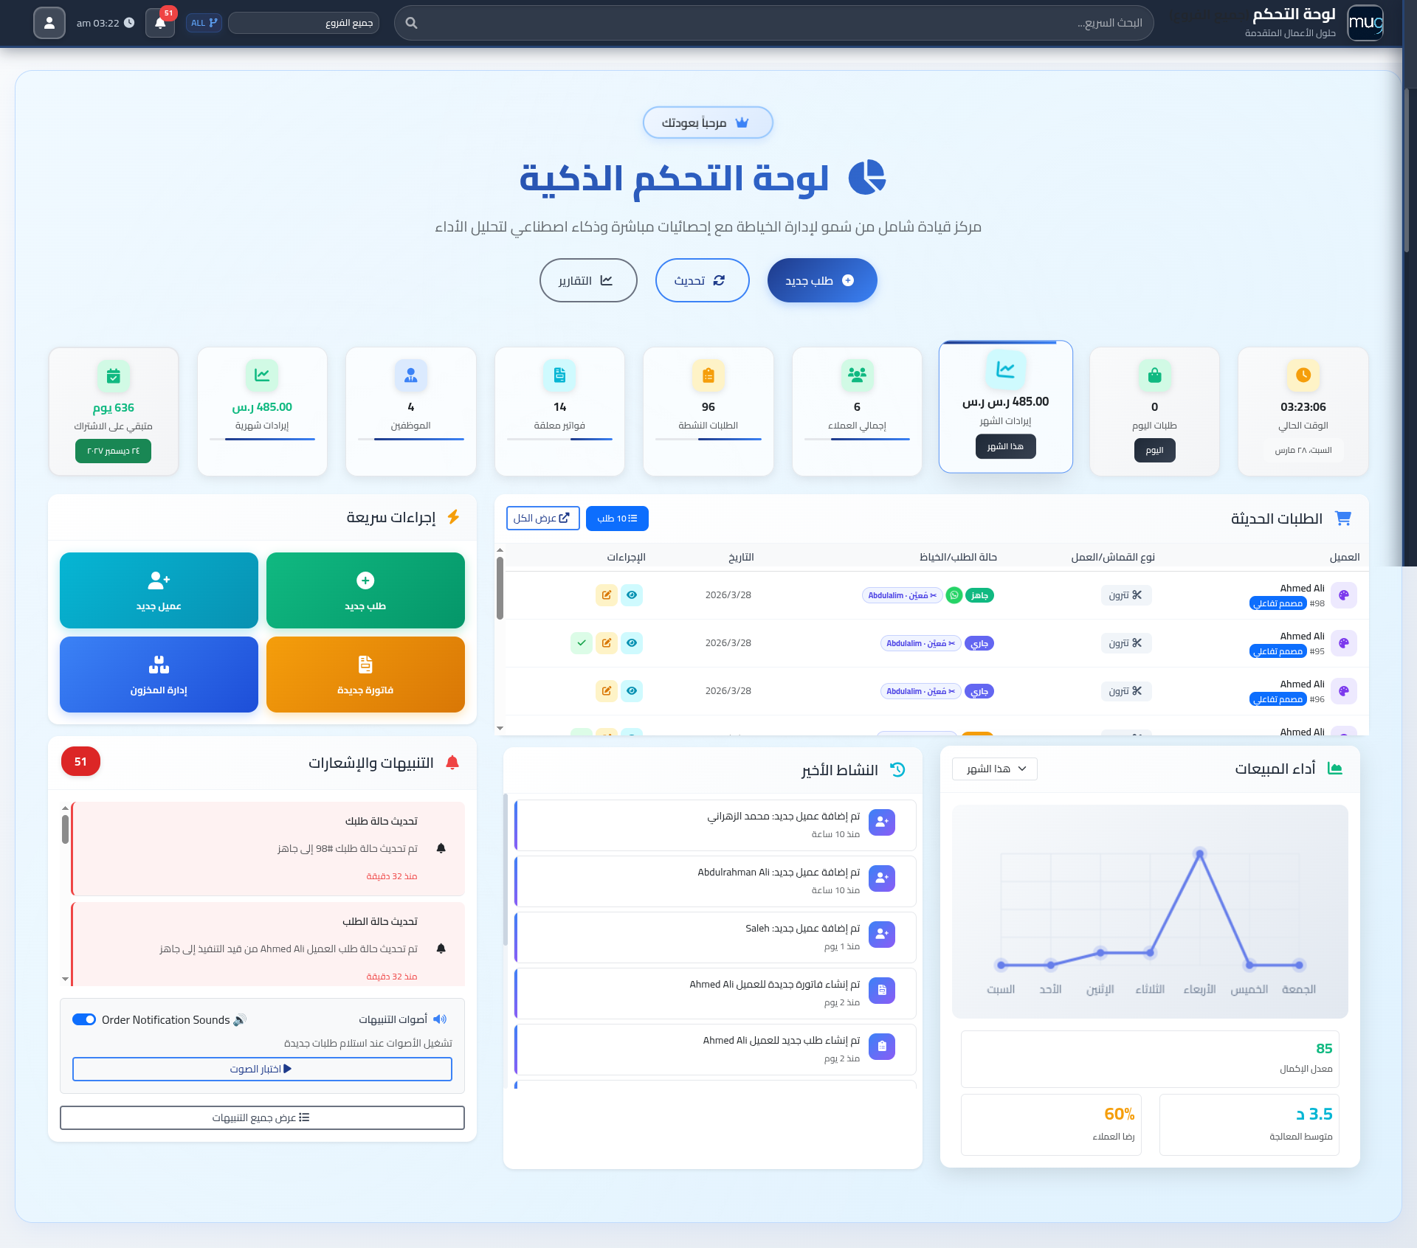The height and width of the screenshot is (1248, 1417).
Task: Select the new invoice quick action tile
Action: 365,674
